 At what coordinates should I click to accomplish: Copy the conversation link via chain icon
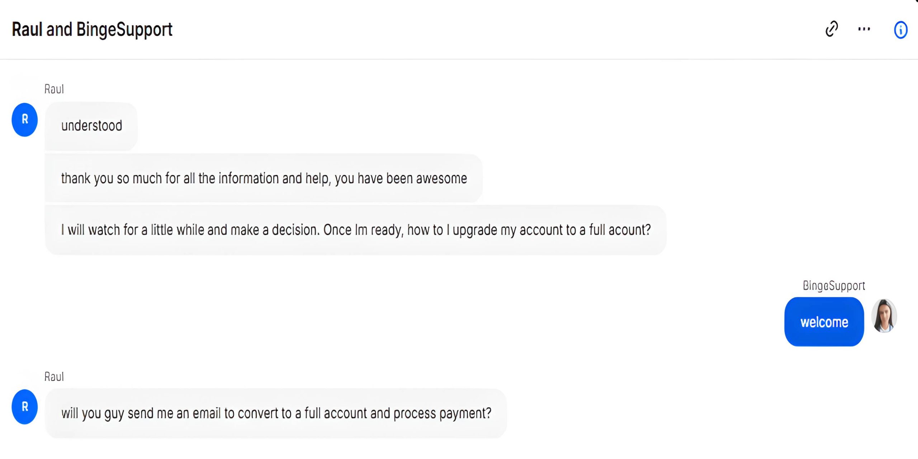(832, 29)
